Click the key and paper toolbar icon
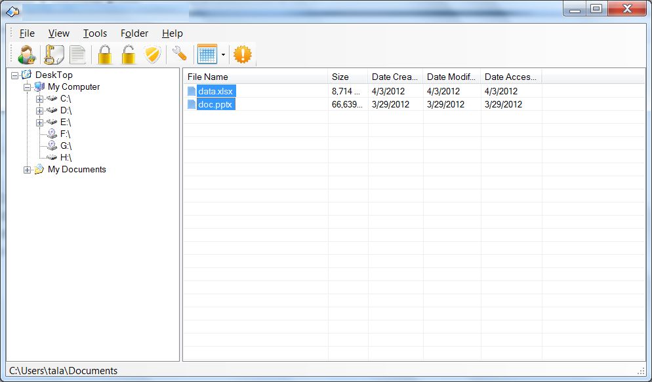This screenshot has width=652, height=382. click(52, 54)
